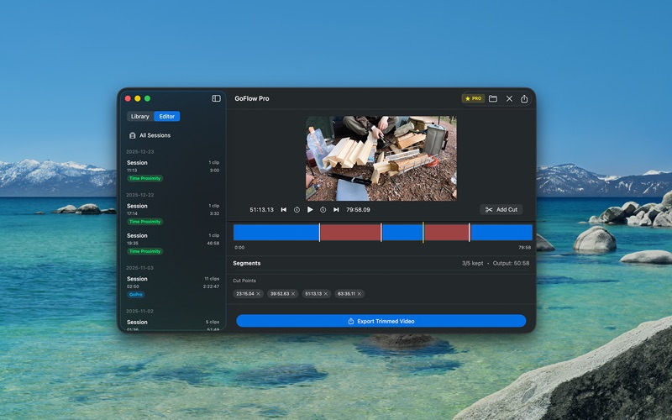The image size is (672, 420).
Task: Click the 23:15.04 cut point label
Action: click(x=245, y=294)
